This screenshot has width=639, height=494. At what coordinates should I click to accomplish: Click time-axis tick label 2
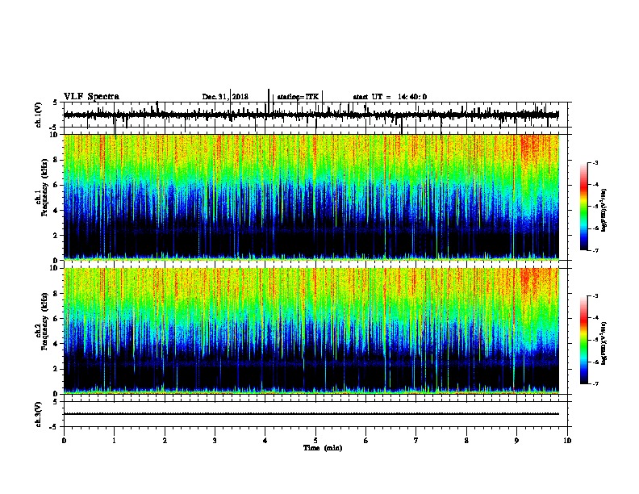pyautogui.click(x=165, y=441)
